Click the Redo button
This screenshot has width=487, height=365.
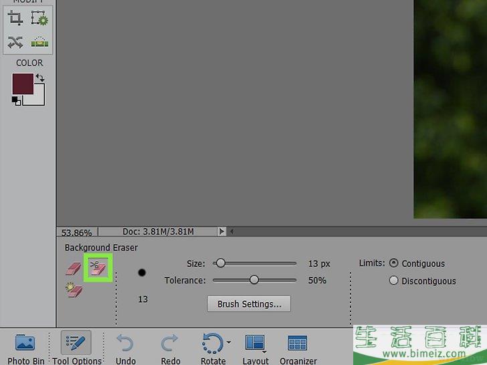point(170,348)
